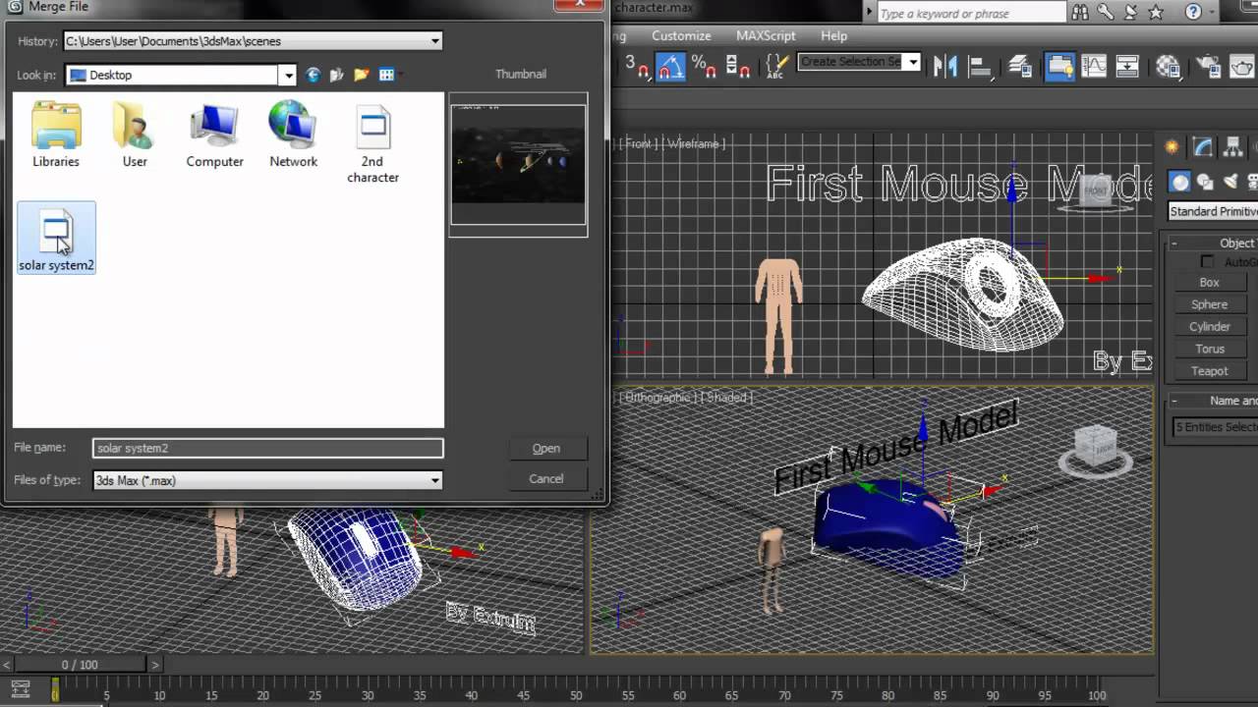Open the Schematic View icon

pyautogui.click(x=1127, y=66)
